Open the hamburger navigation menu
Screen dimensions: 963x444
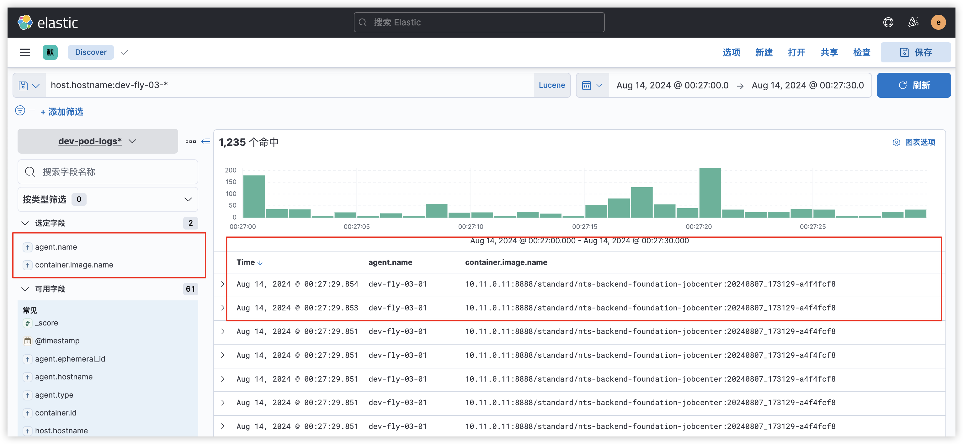click(25, 52)
